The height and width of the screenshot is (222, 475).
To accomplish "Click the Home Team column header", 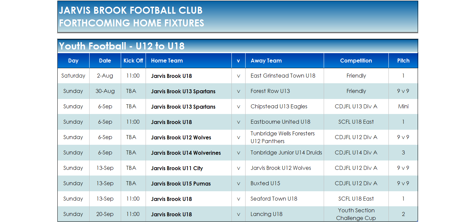I will (189, 61).
